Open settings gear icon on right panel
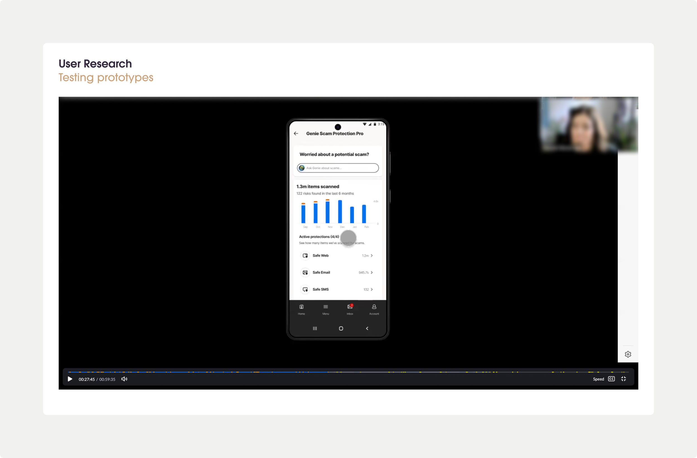Screen dimensions: 697x458 tap(628, 354)
